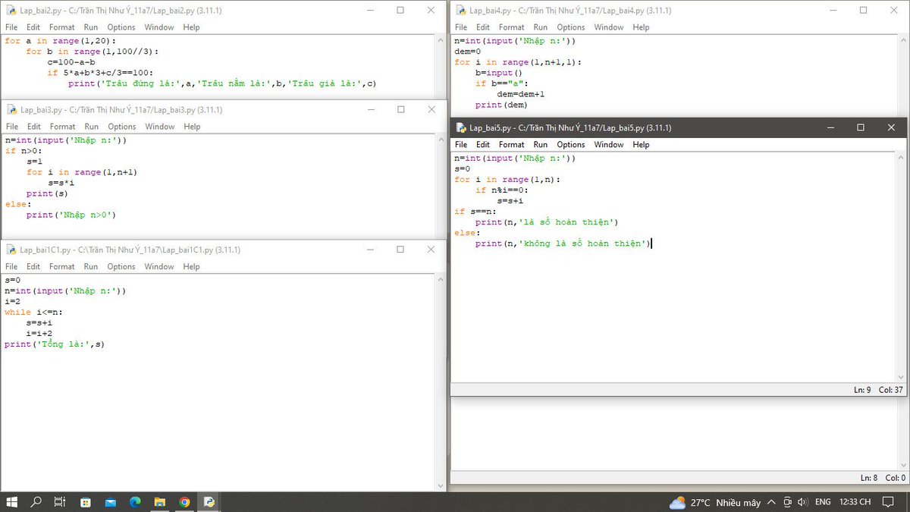Open the Format menu in Lap_bai5.py
Image resolution: width=910 pixels, height=512 pixels.
[511, 144]
